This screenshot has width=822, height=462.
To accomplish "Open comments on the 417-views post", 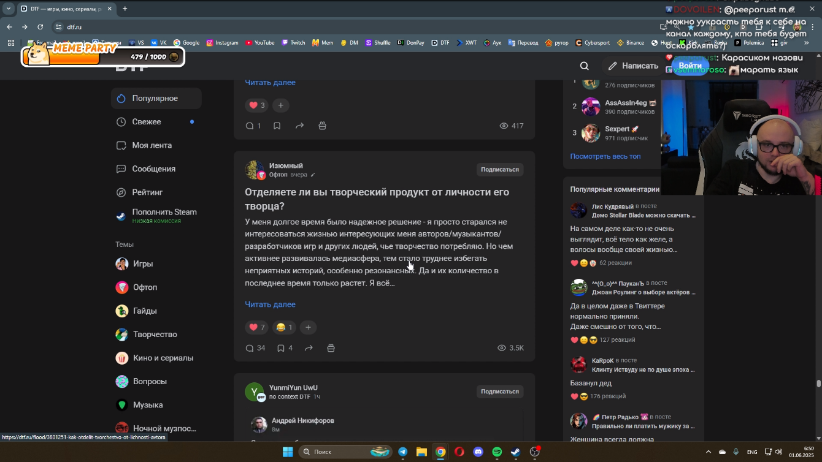I will click(253, 126).
